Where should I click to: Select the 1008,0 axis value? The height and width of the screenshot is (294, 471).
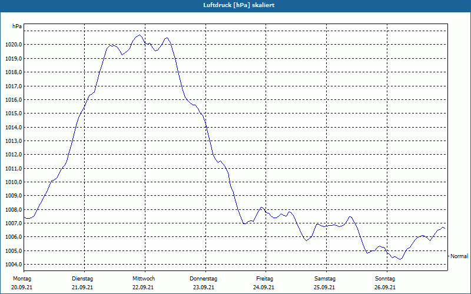14,209
